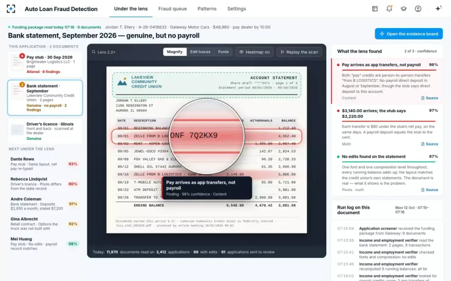Screen dimensions: 451x281
Task: Click the Pay stub document thumbnail icon
Action: 17,62
